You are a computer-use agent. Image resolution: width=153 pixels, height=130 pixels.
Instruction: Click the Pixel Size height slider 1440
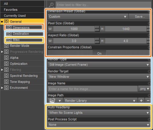[126, 29]
